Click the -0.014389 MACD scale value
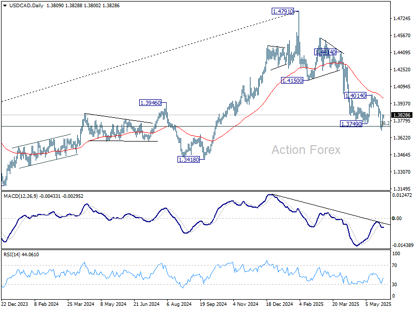Viewport: 414px width, 310px height. coord(403,245)
